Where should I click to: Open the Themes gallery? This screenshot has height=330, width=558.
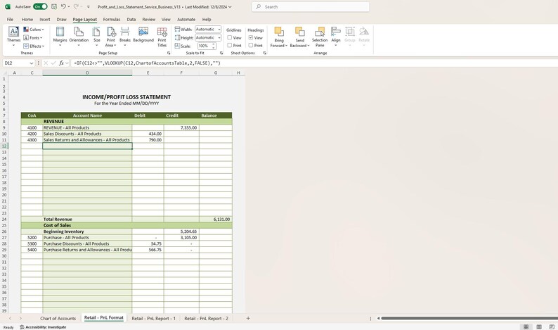point(13,37)
